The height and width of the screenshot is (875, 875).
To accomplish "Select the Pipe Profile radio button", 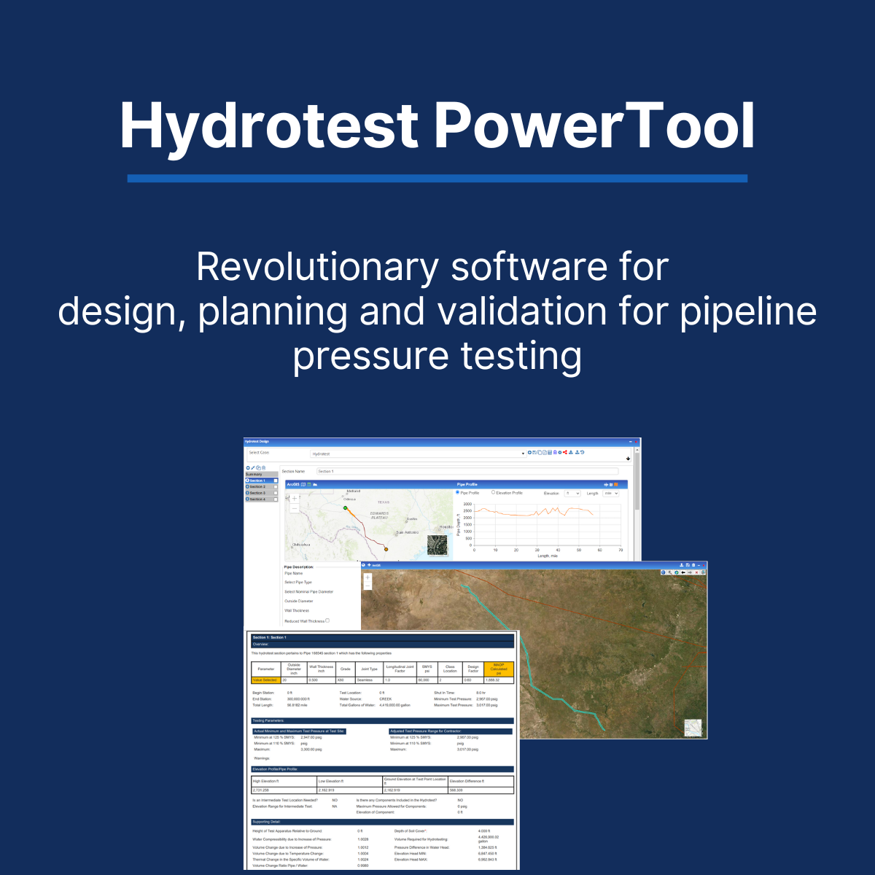I will 458,493.
